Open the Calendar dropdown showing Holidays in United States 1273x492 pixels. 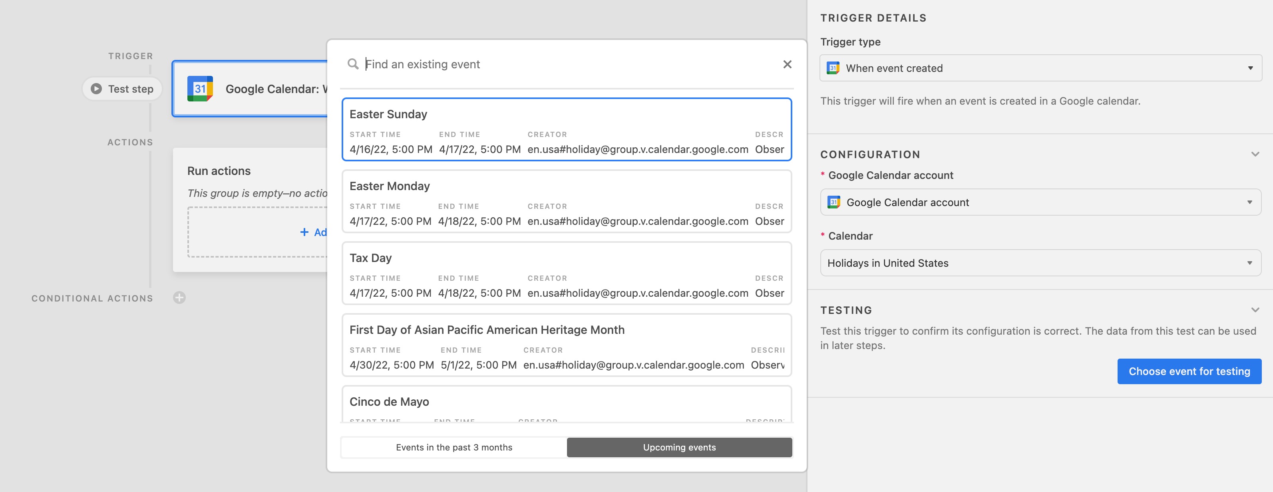click(1041, 263)
